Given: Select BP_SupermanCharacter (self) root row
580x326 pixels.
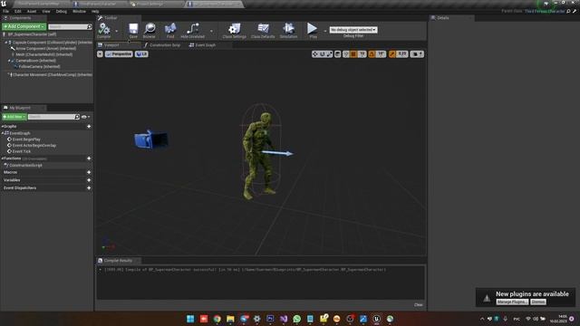Looking at the screenshot, I should pos(46,34).
